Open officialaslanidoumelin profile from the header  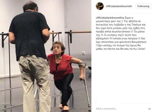point(119,6)
